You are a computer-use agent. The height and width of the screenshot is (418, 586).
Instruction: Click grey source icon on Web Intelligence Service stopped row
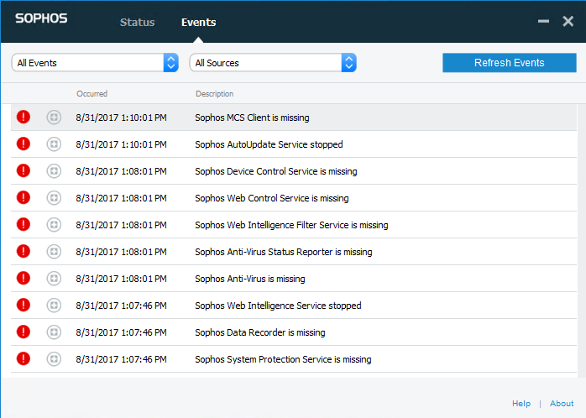[54, 306]
